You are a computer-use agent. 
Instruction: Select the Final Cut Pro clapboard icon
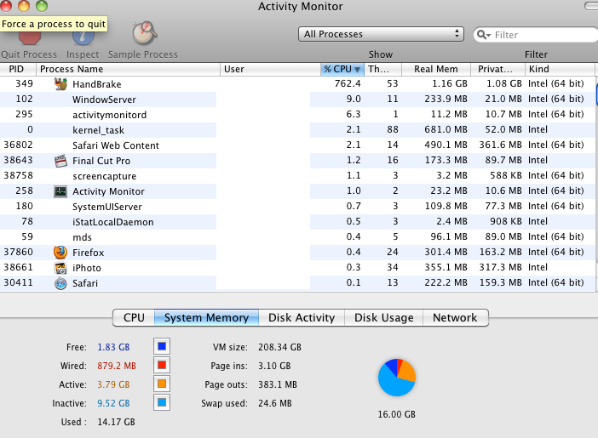pos(60,161)
